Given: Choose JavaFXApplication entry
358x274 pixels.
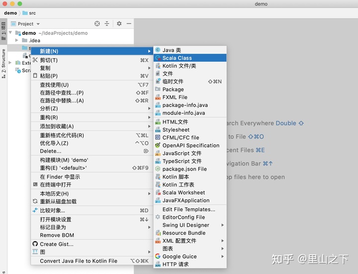Looking at the screenshot, I should coord(190,200).
